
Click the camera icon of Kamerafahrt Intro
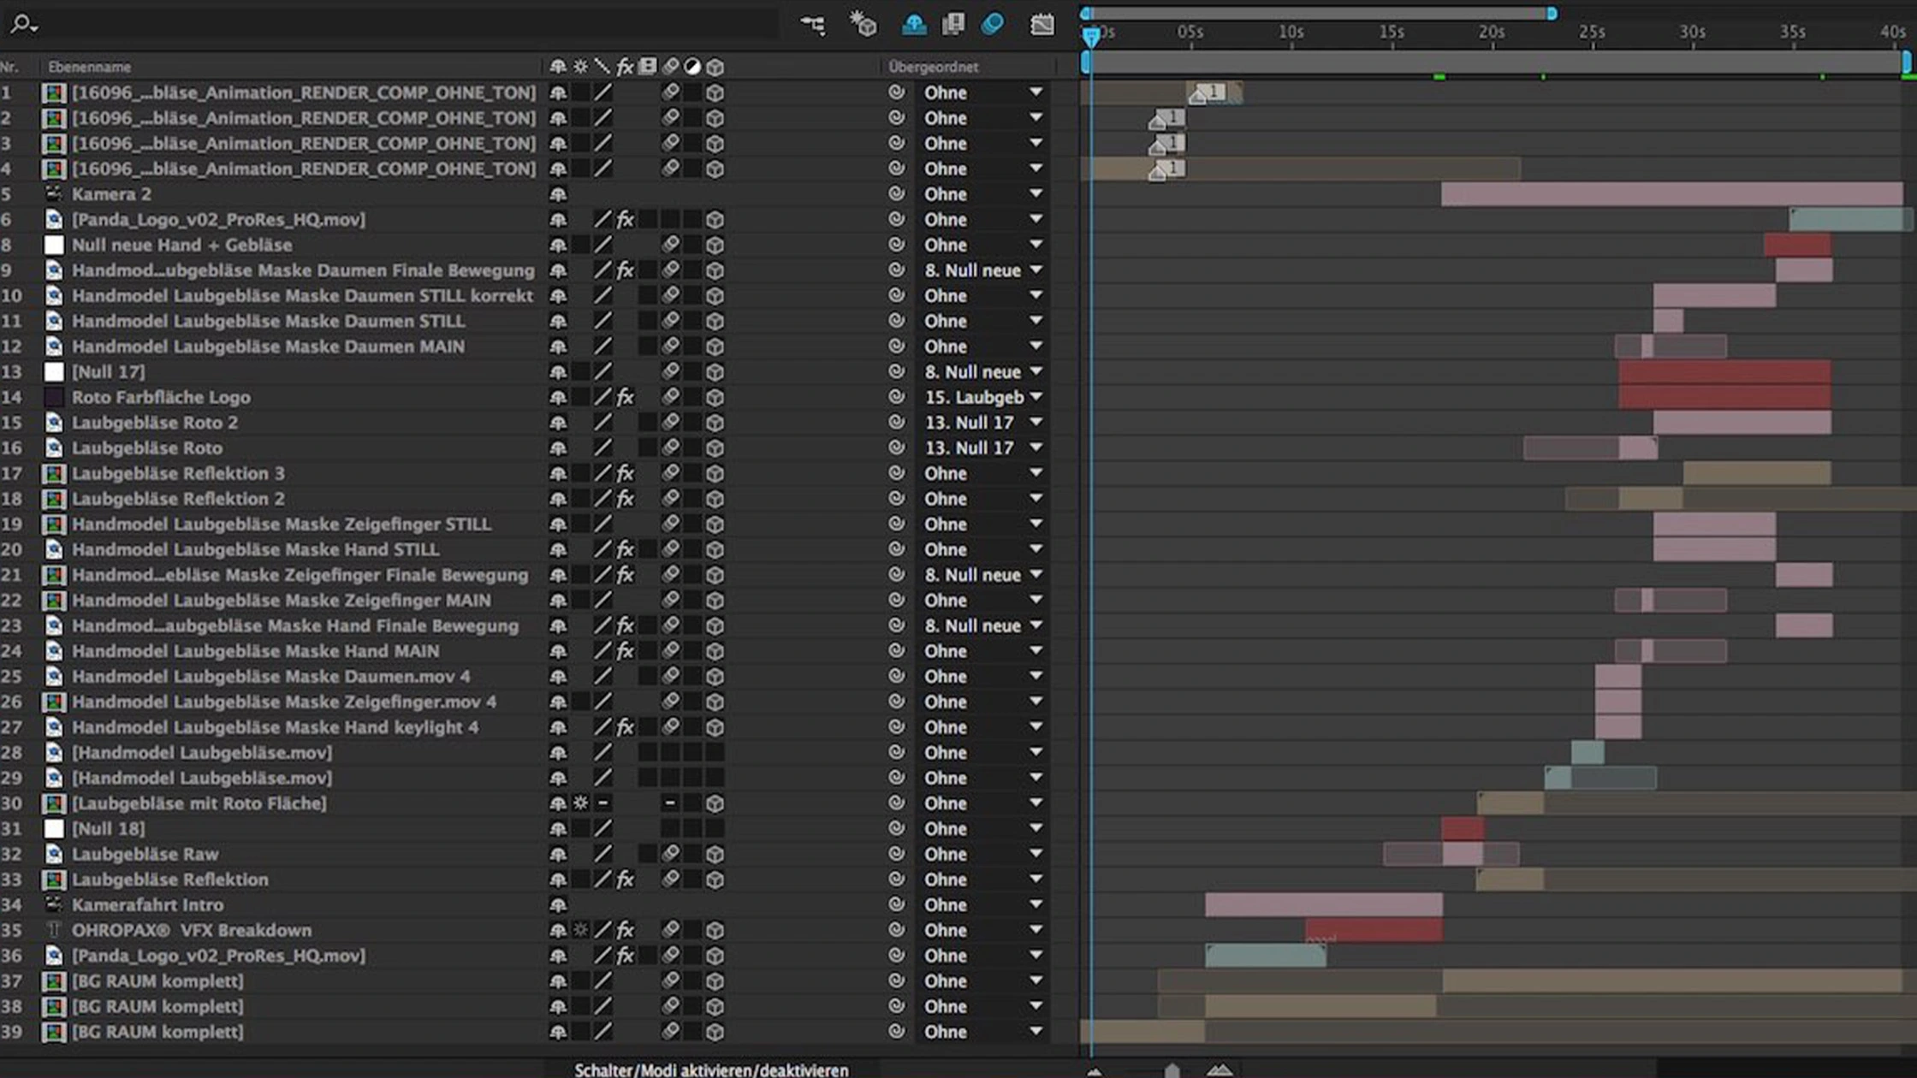54,903
